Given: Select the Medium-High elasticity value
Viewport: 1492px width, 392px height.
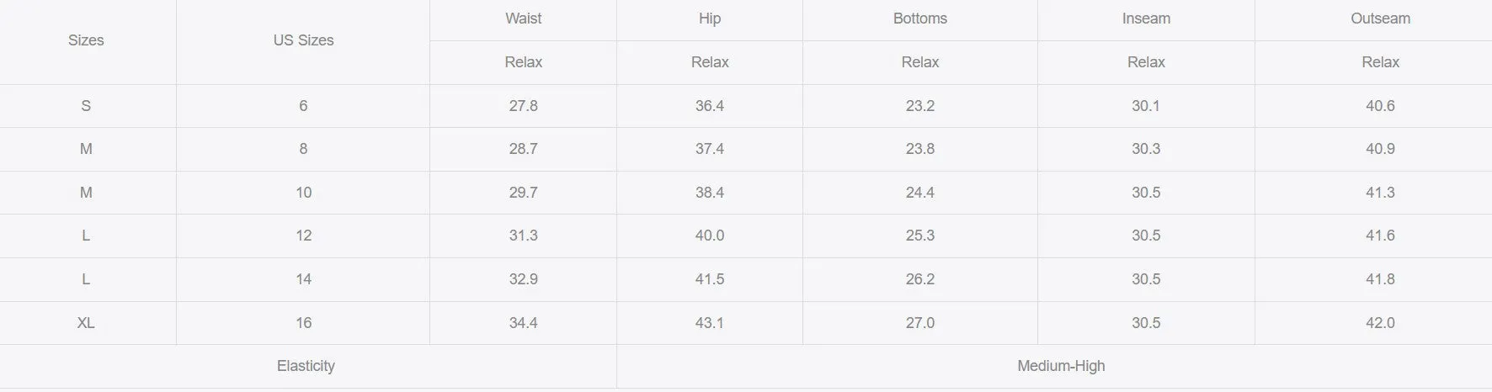Looking at the screenshot, I should pos(1061,366).
